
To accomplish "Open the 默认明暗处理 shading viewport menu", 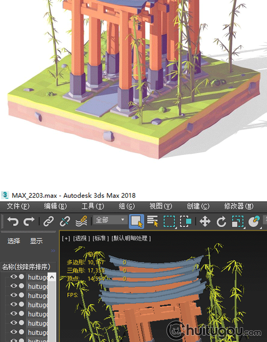I will (131, 238).
